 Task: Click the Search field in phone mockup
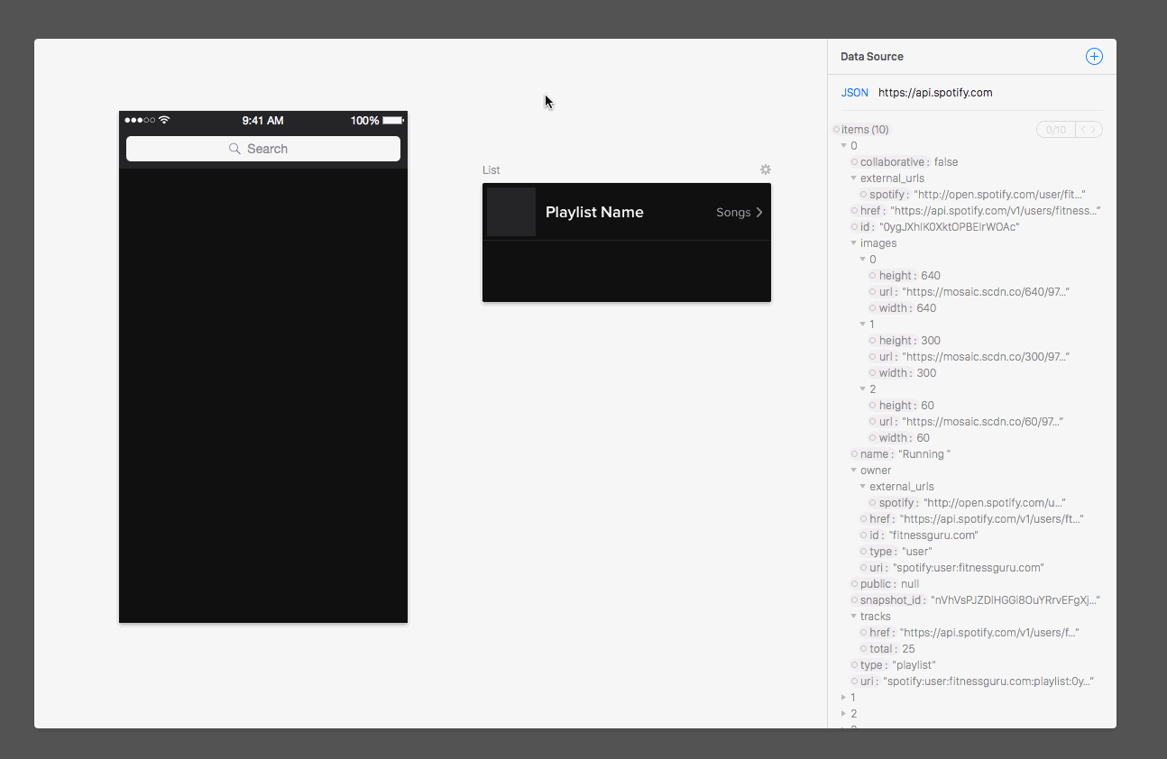[x=263, y=149]
